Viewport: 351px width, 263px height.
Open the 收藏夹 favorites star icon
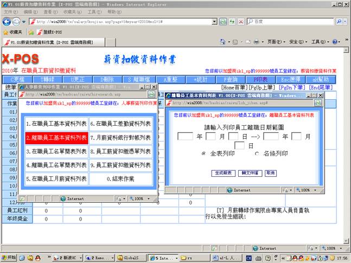tap(5, 32)
